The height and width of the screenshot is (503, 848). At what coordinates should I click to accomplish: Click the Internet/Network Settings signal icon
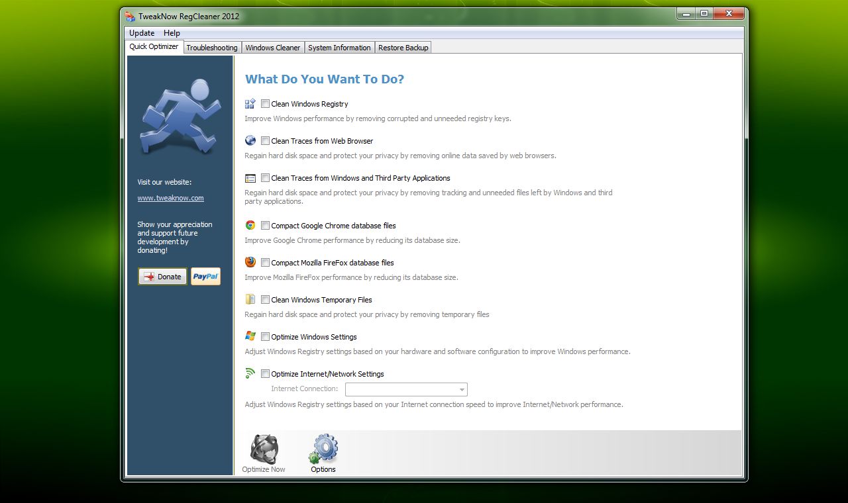pos(250,373)
